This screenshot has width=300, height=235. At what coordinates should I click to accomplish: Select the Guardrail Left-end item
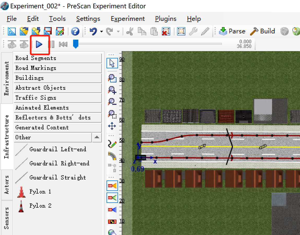[x=52, y=149]
